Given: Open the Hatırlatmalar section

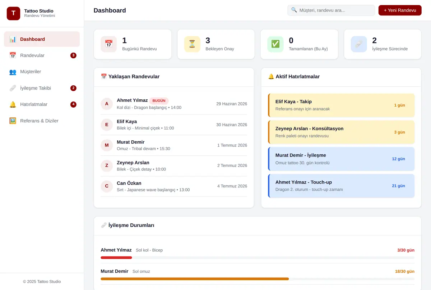Looking at the screenshot, I should [42, 104].
